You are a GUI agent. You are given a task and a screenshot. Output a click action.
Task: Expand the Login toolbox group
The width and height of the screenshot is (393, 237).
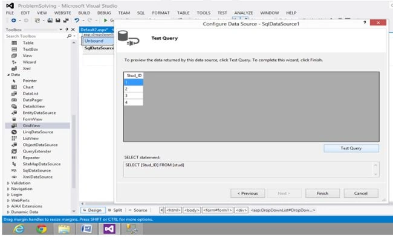pos(8,195)
